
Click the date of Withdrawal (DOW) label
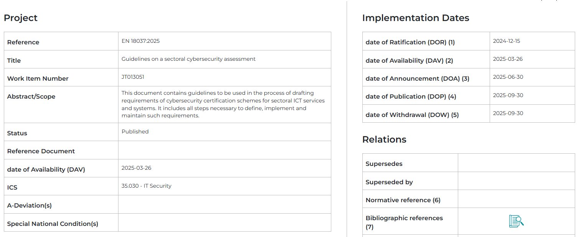pos(412,115)
